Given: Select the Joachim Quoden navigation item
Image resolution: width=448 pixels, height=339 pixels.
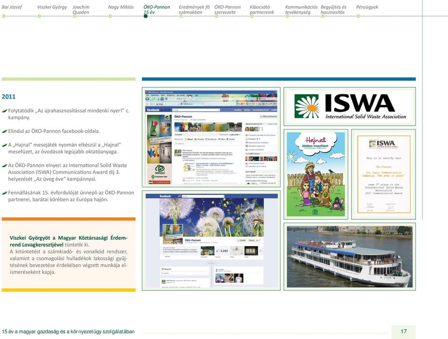Looking at the screenshot, I should click(81, 9).
